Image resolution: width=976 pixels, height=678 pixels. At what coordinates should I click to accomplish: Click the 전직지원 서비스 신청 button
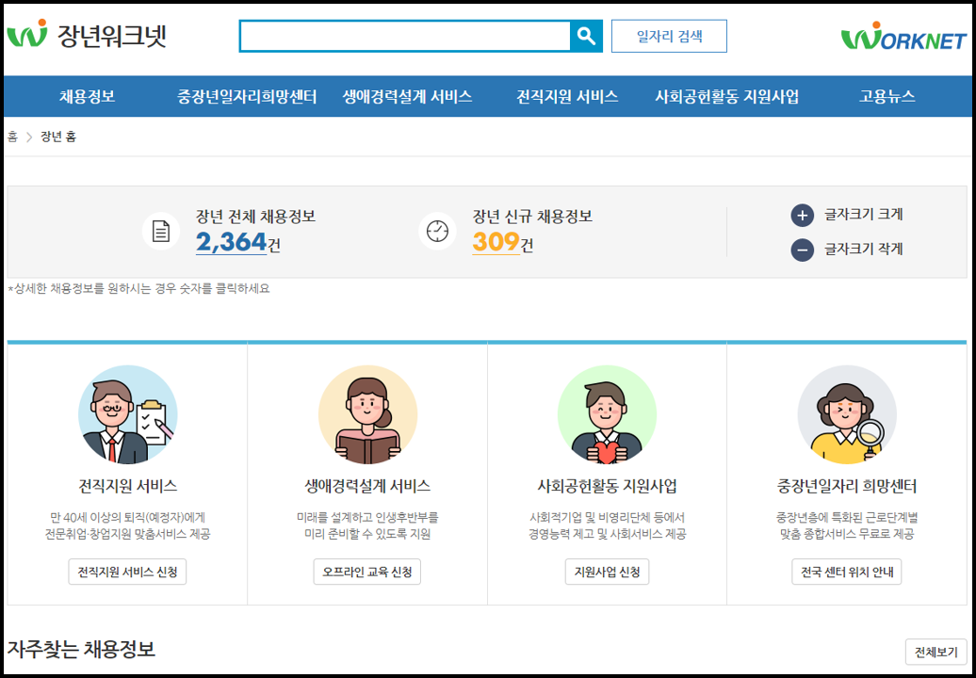click(x=127, y=572)
